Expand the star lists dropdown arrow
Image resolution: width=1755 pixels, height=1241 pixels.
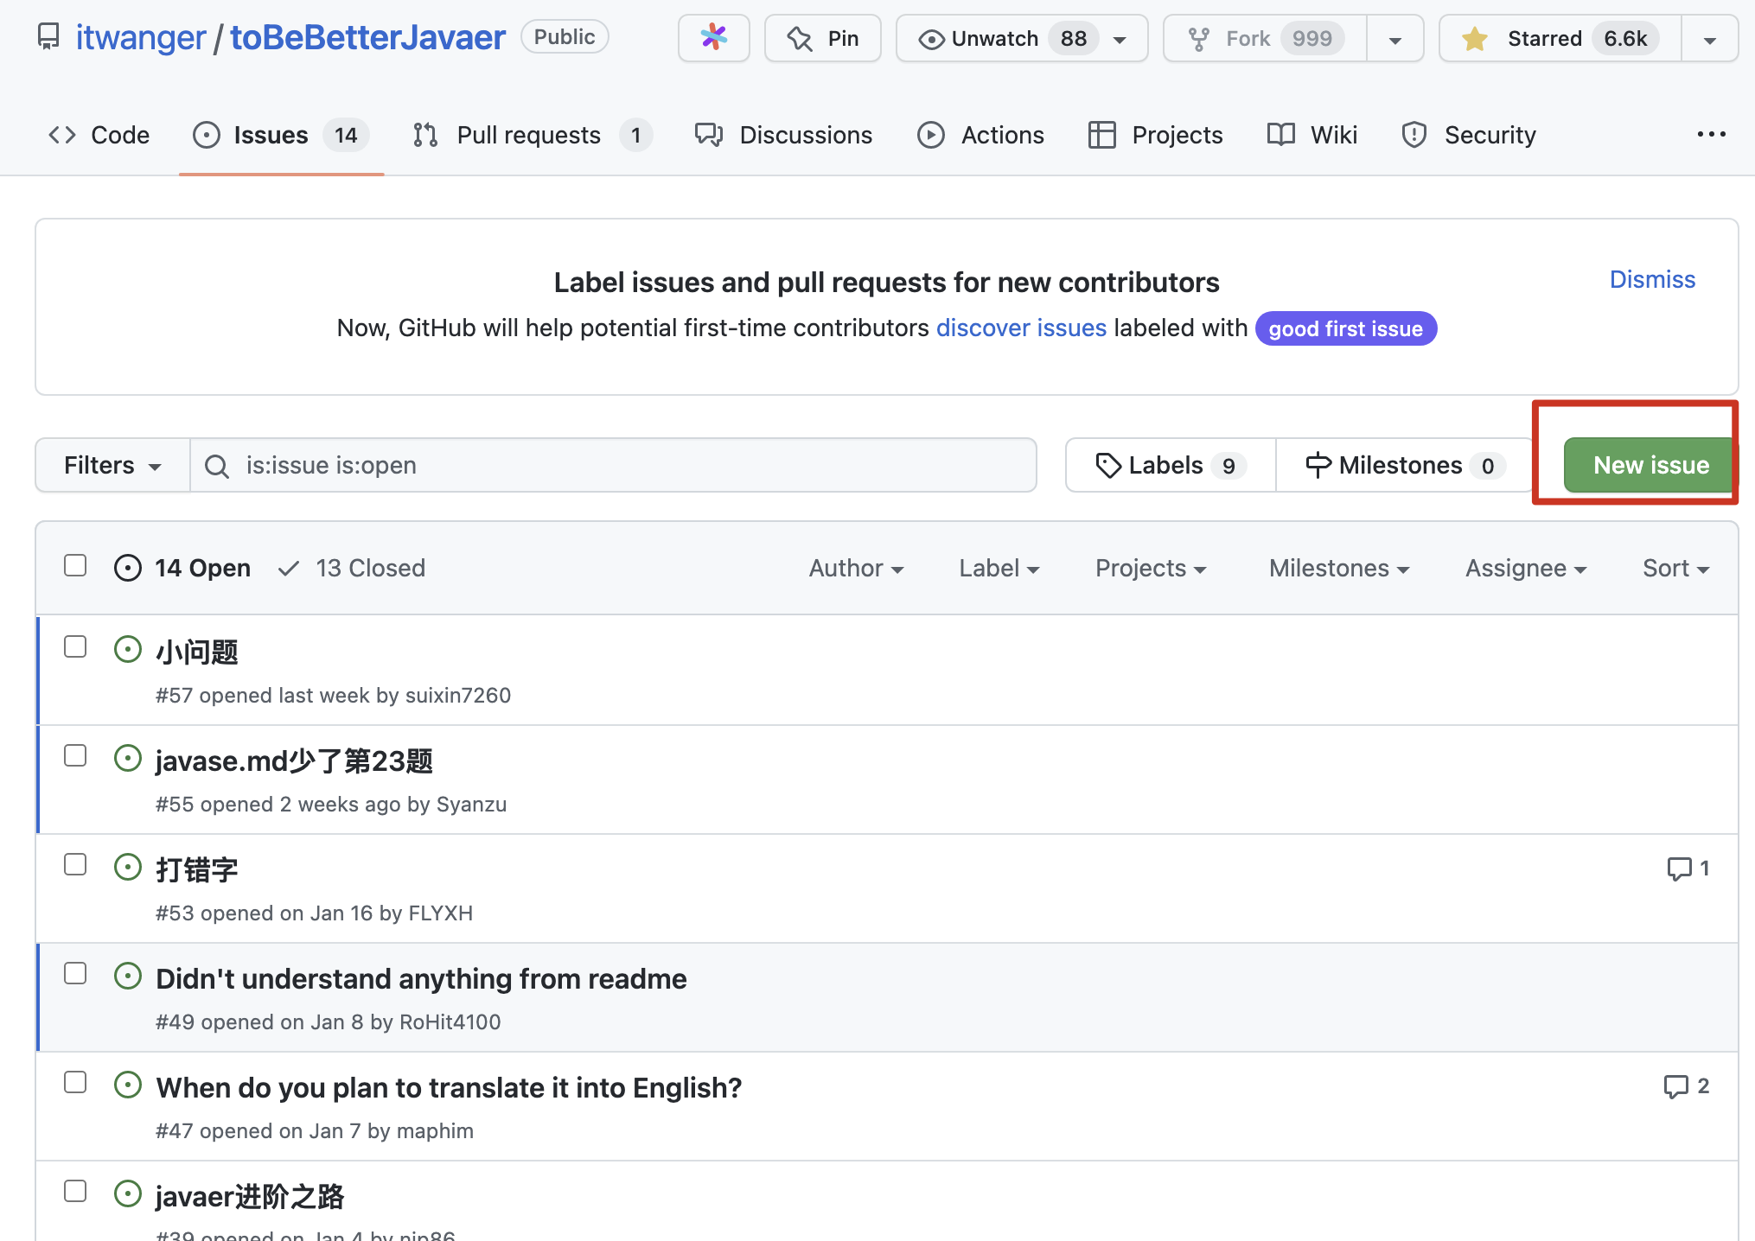coord(1709,39)
